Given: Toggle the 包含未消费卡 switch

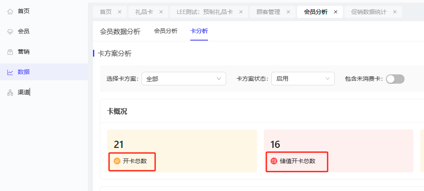Looking at the screenshot, I should pyautogui.click(x=395, y=79).
